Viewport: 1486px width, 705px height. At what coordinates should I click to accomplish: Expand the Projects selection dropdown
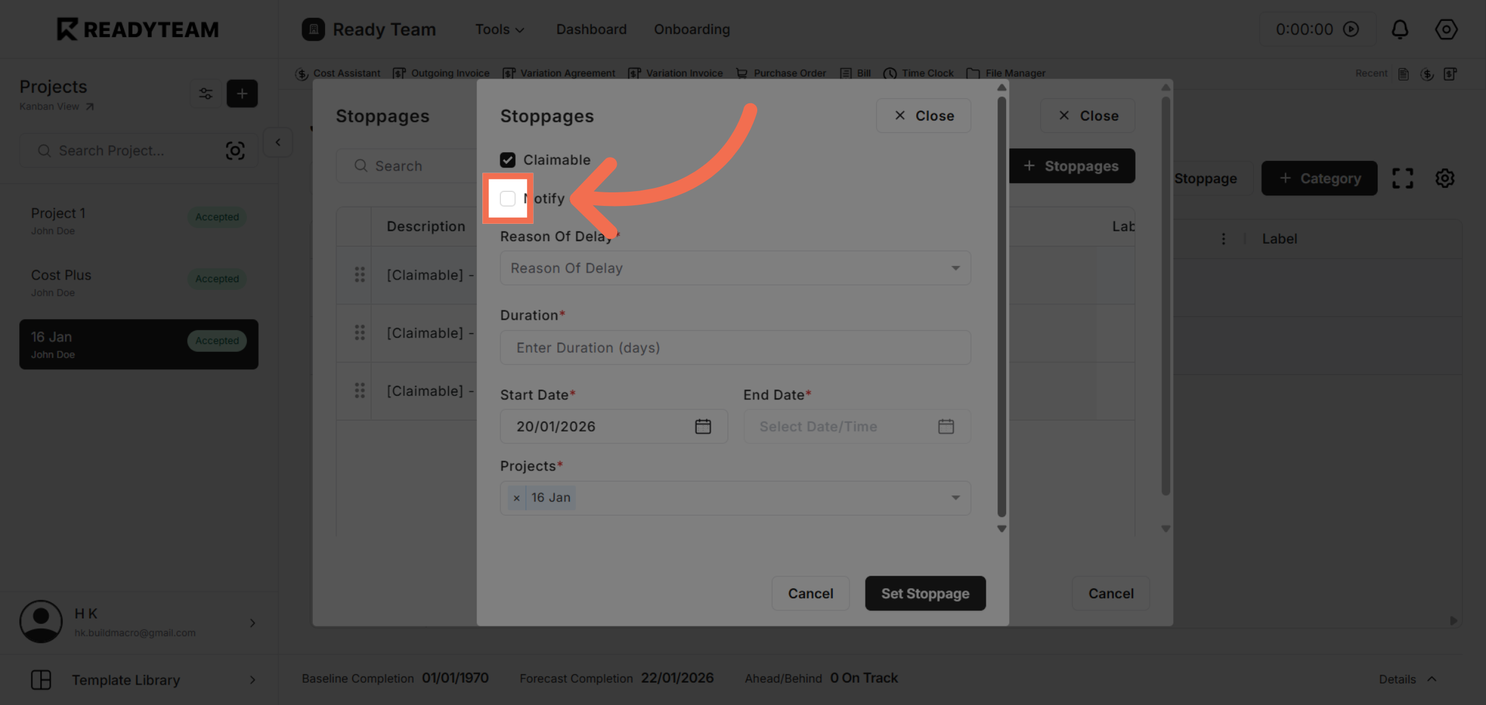955,498
